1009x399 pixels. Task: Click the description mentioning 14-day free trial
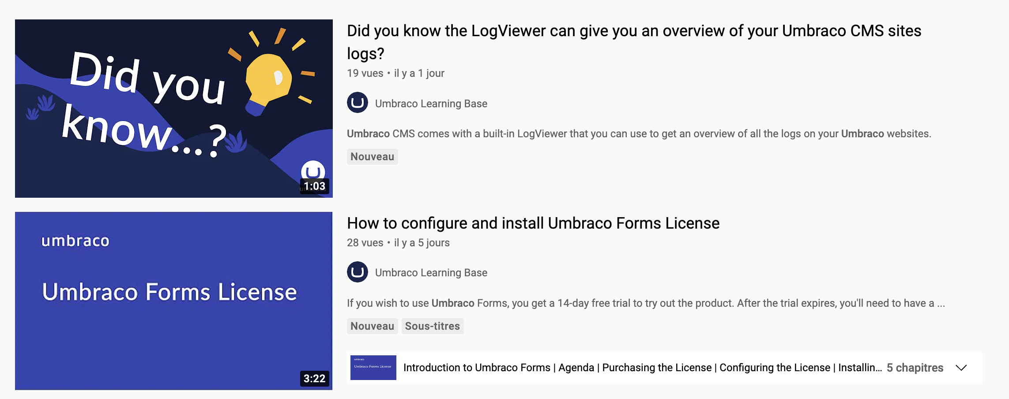[x=646, y=303]
